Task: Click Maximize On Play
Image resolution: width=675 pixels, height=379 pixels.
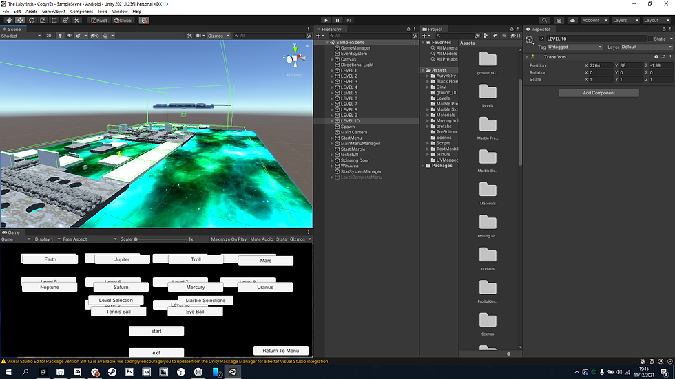Action: 229,239
